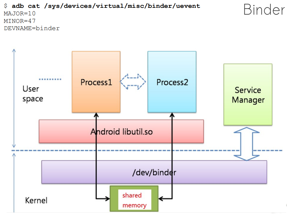Select the /dev/binder purple bar
The image size is (287, 215).
154,172
